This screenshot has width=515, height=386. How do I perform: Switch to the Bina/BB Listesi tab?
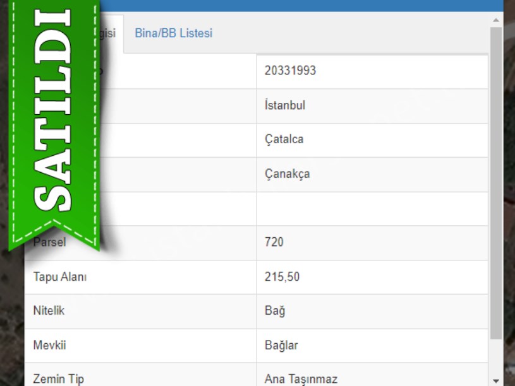click(173, 33)
